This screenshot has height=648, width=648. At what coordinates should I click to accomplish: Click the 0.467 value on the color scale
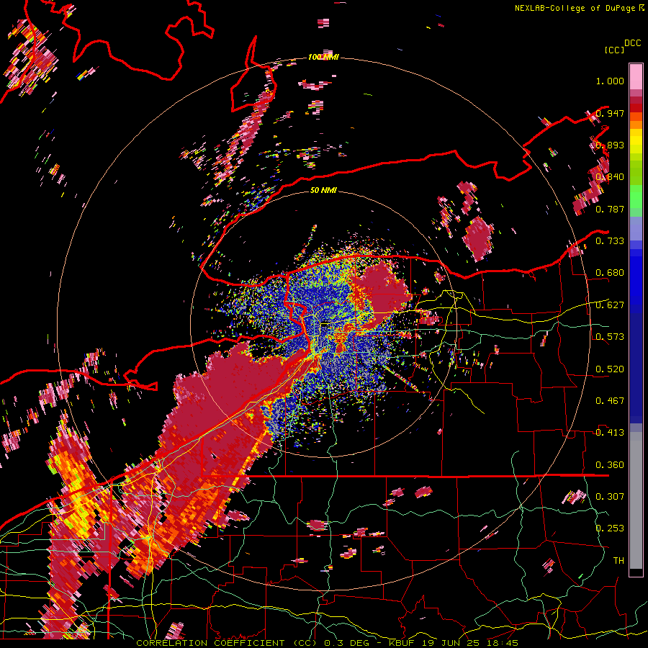pos(610,401)
